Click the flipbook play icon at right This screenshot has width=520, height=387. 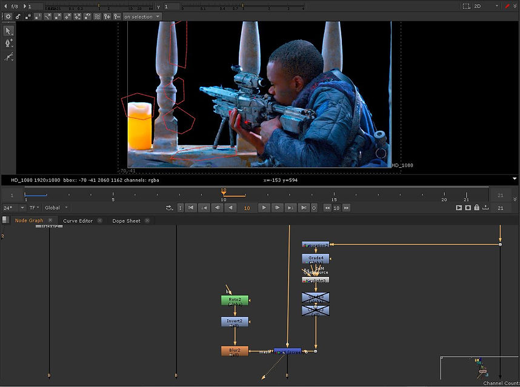(x=459, y=208)
